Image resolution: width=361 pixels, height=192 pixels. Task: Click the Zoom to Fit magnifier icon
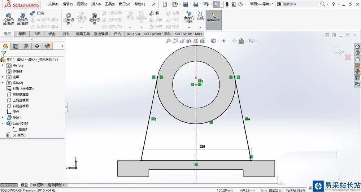pos(168,41)
